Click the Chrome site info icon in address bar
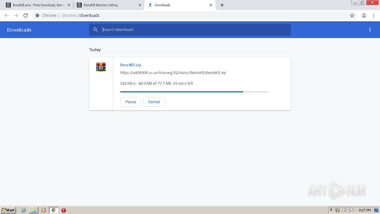The width and height of the screenshot is (380, 214). (37, 15)
